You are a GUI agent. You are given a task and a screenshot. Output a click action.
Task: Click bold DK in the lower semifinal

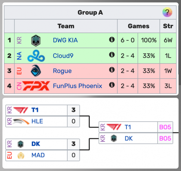(x=36, y=144)
